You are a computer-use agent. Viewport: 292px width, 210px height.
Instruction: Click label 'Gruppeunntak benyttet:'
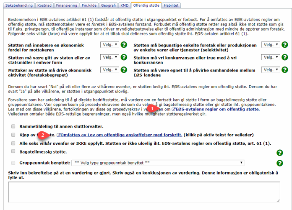tap(45, 163)
